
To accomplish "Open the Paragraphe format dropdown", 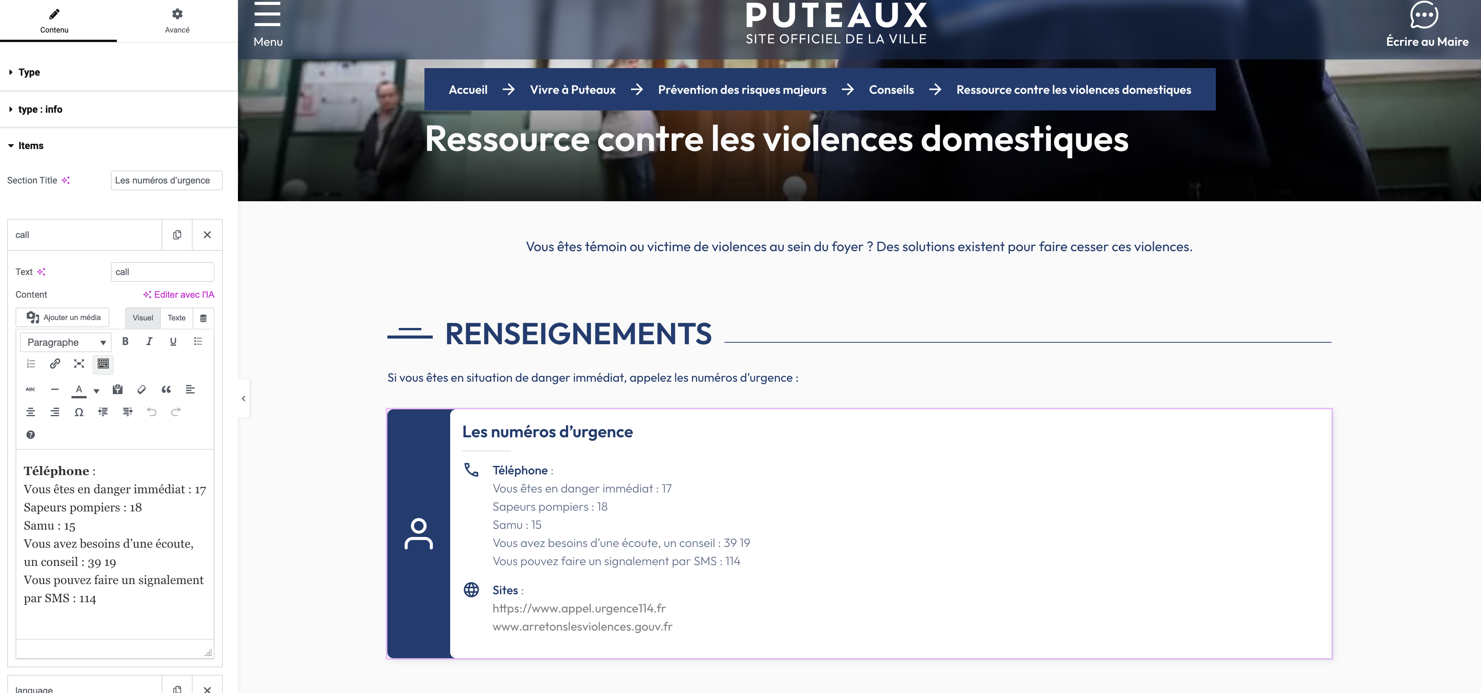I will click(x=65, y=342).
